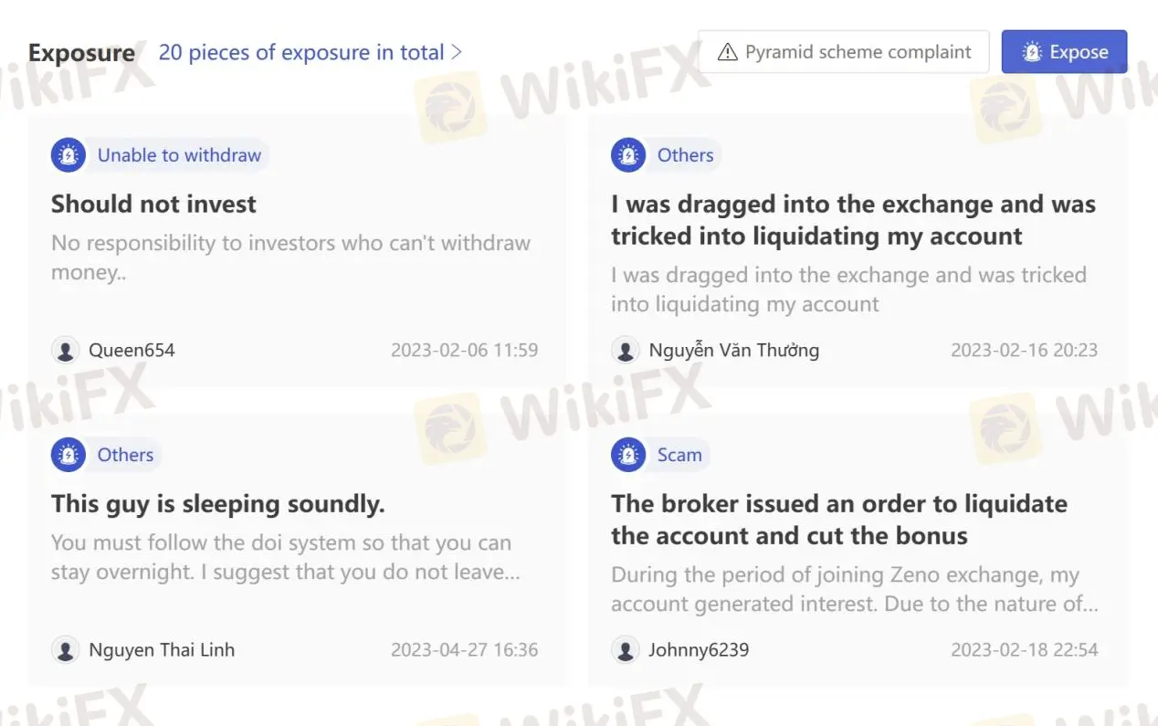Open Queen654's avatar icon

click(x=65, y=350)
